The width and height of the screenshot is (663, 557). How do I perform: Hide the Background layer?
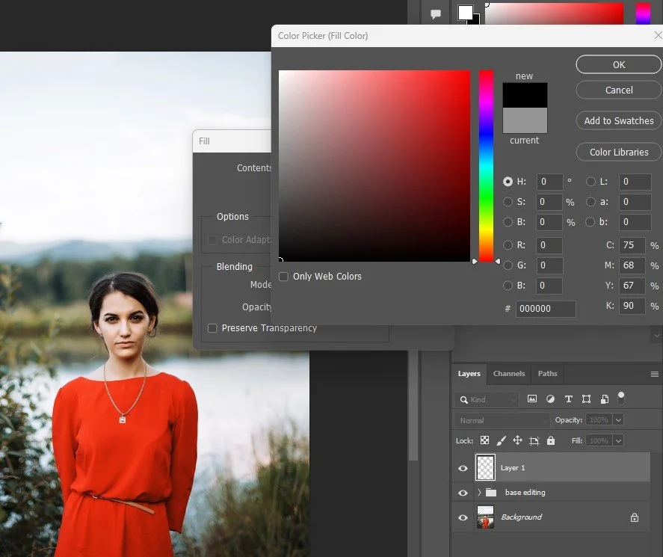pos(463,517)
